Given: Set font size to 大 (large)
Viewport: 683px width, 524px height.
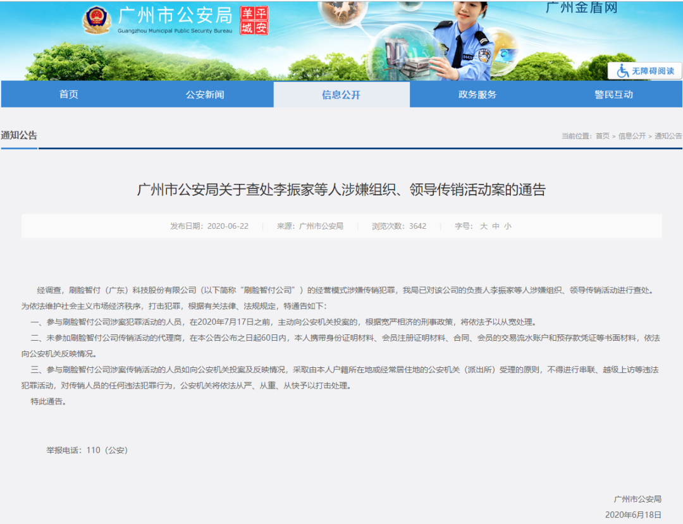Looking at the screenshot, I should click(x=484, y=226).
